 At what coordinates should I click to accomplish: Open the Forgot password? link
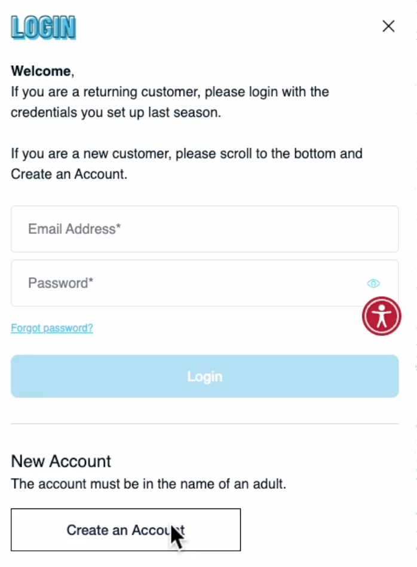pos(52,328)
